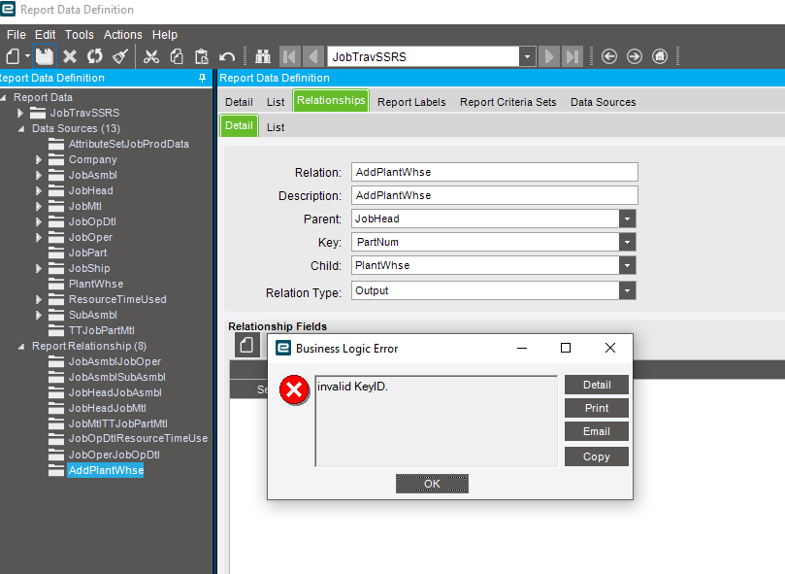Click the Relation text field

[494, 172]
